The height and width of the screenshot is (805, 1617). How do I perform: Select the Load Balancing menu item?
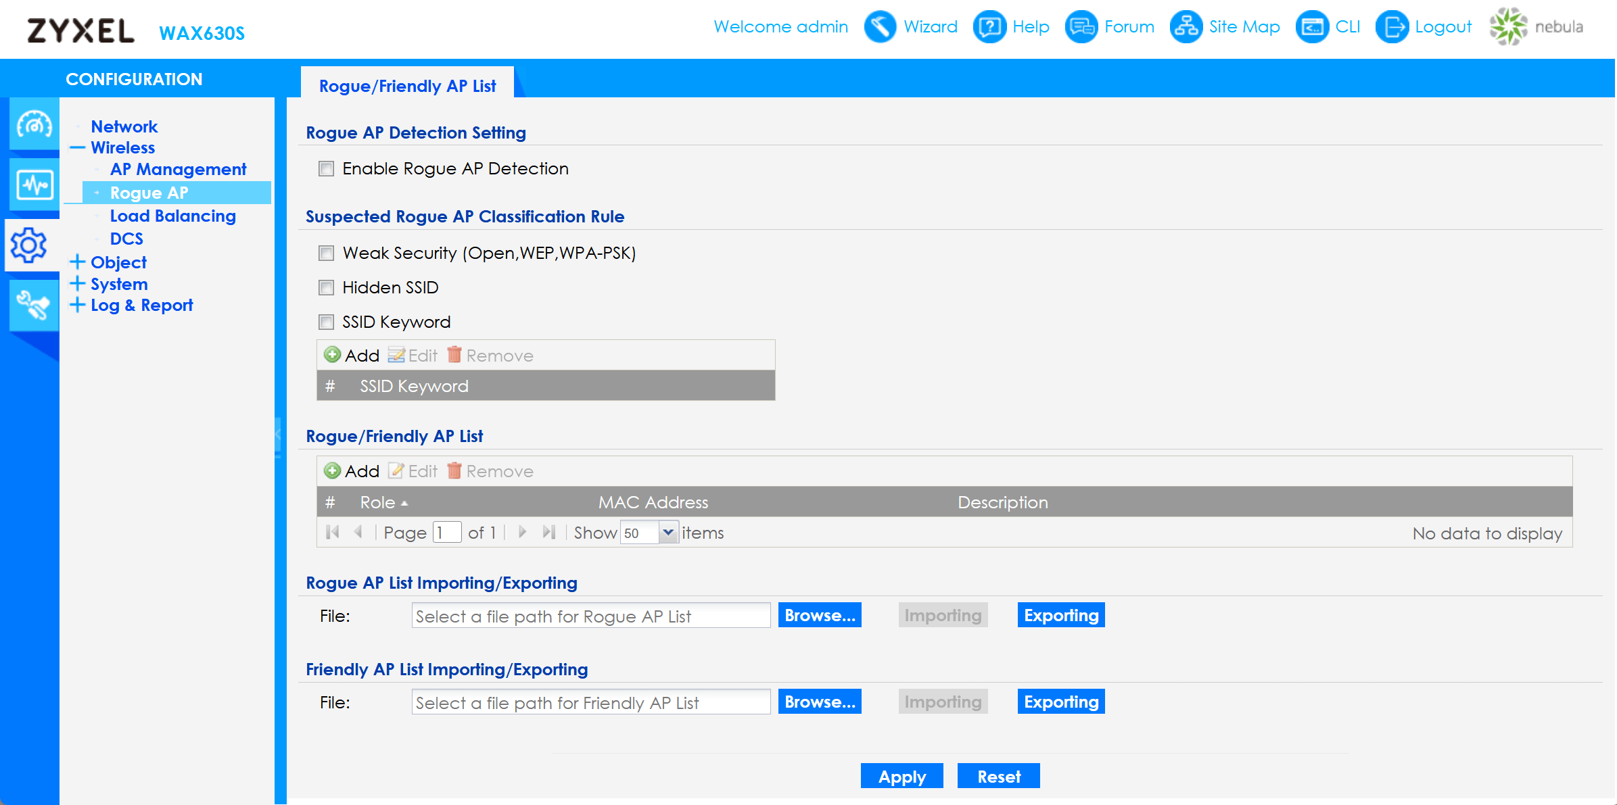172,216
